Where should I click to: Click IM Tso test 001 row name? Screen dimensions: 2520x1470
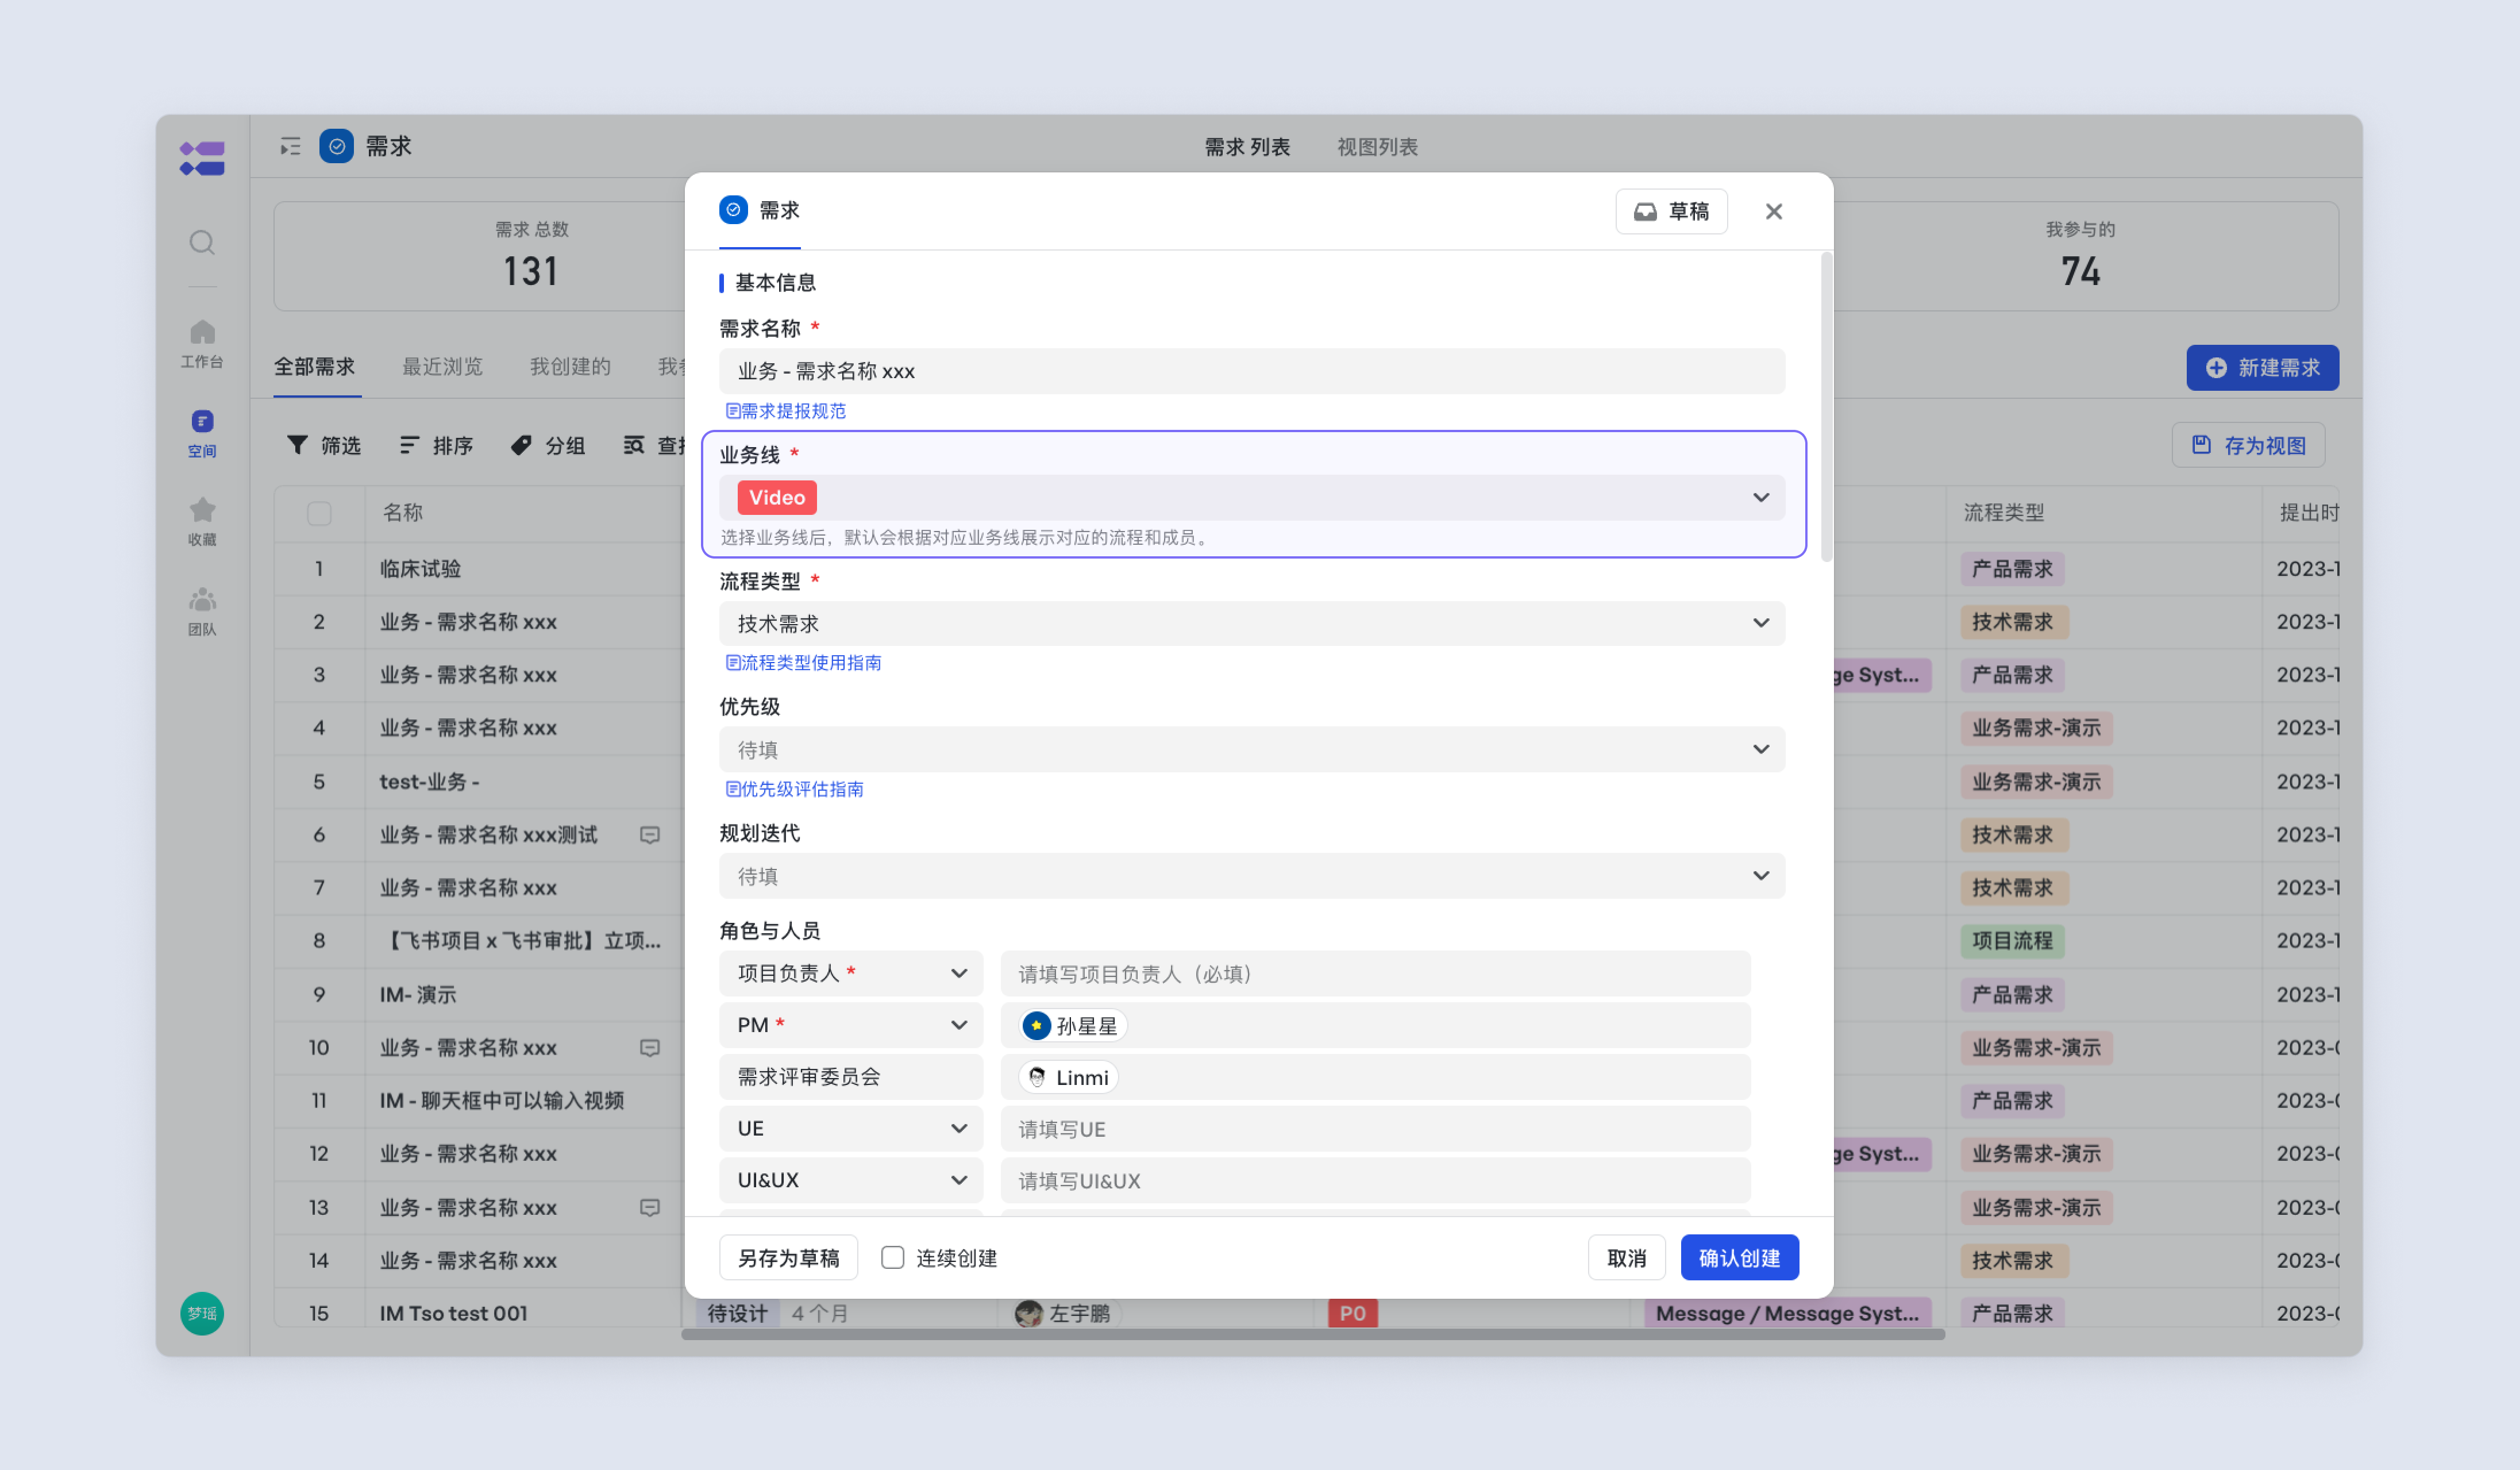click(454, 1313)
